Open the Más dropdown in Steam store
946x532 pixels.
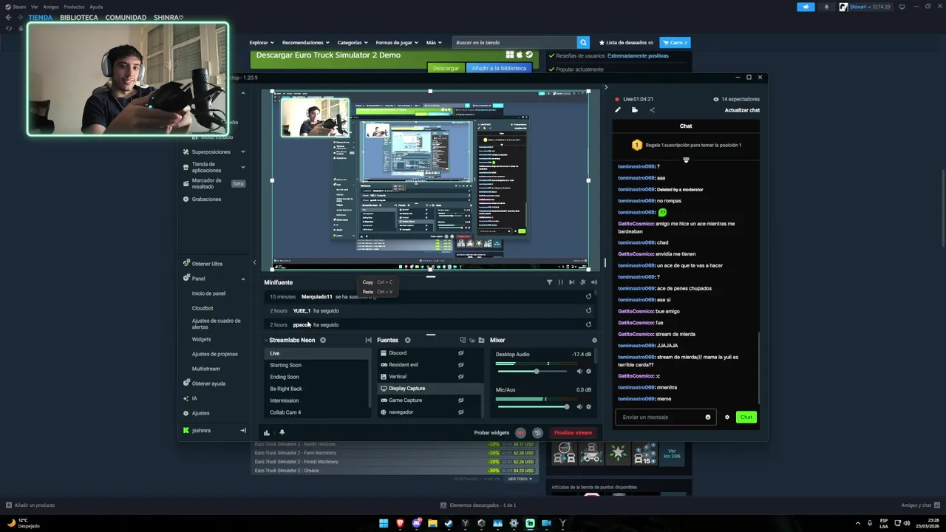(433, 43)
